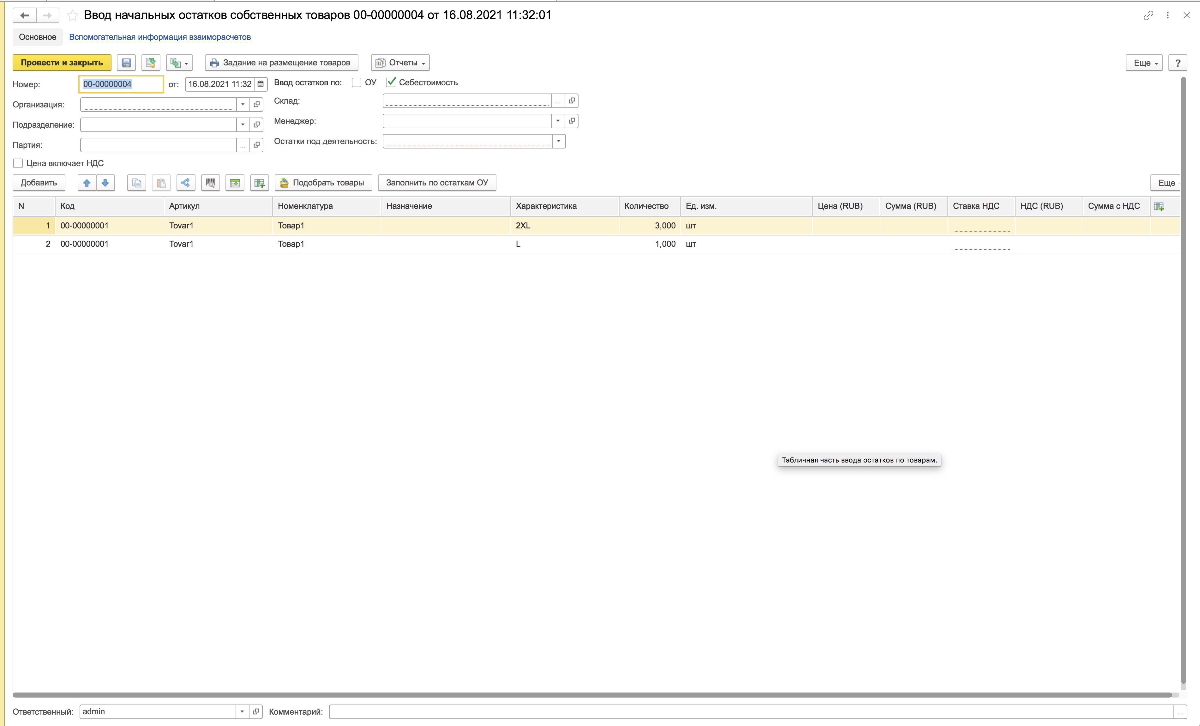Enable Цена включает НДС checkbox
Screen dimensions: 1200x726
point(18,163)
